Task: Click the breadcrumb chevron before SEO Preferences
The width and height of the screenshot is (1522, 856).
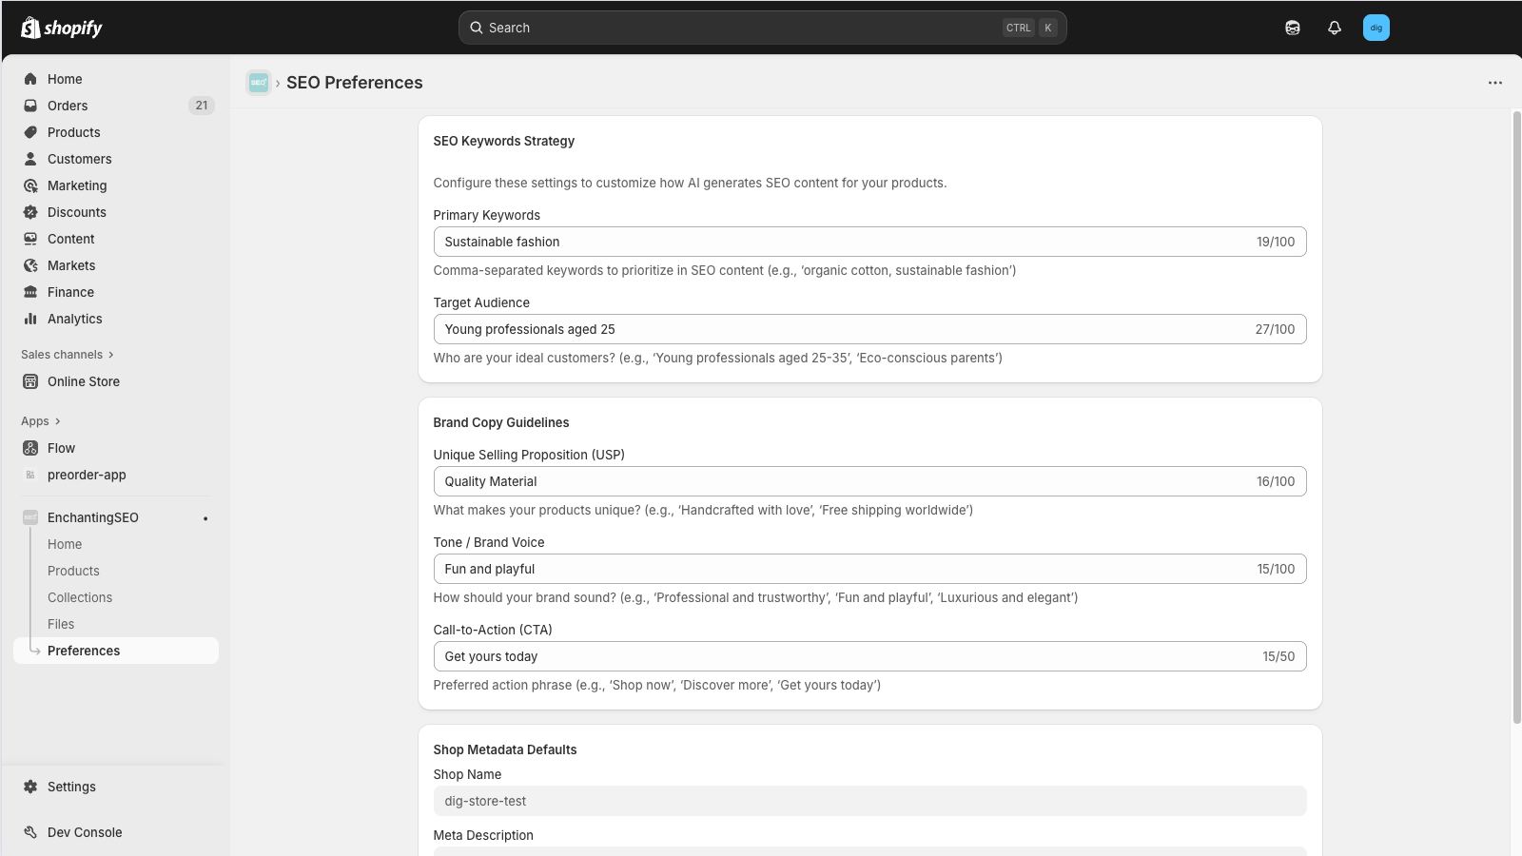Action: [277, 83]
